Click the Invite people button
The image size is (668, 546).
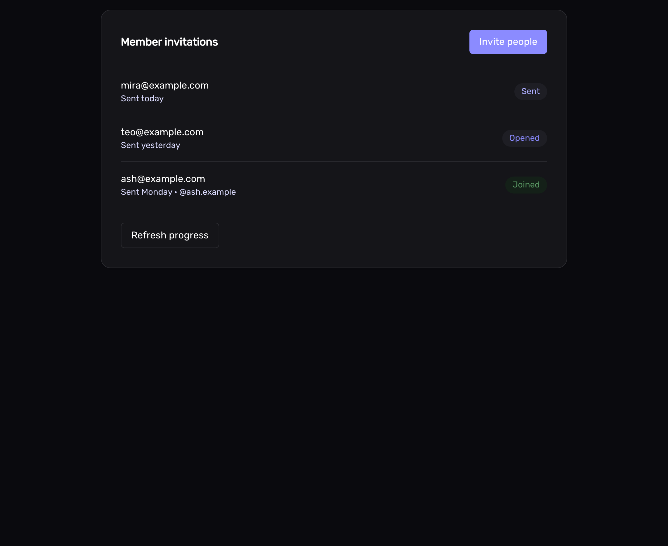pos(508,42)
